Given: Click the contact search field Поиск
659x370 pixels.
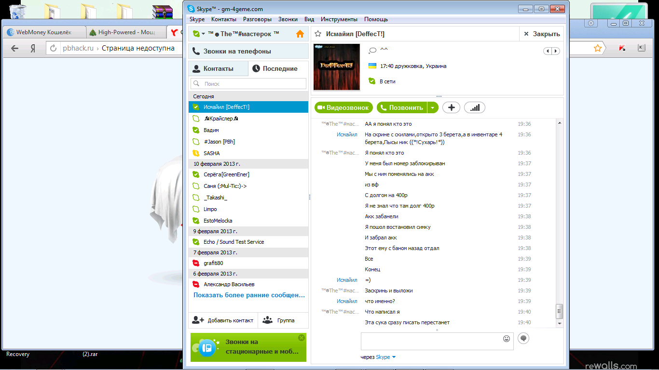Looking at the screenshot, I should coord(248,83).
